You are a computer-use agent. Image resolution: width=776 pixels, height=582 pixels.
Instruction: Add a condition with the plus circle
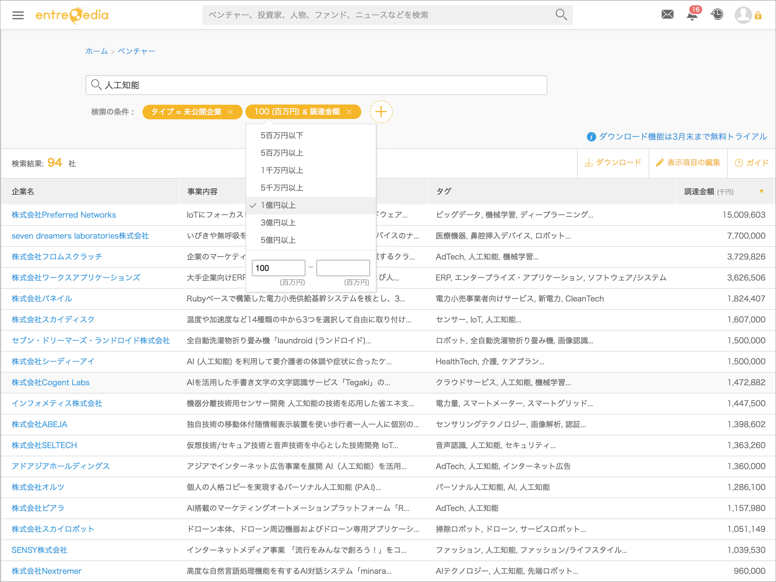[381, 112]
